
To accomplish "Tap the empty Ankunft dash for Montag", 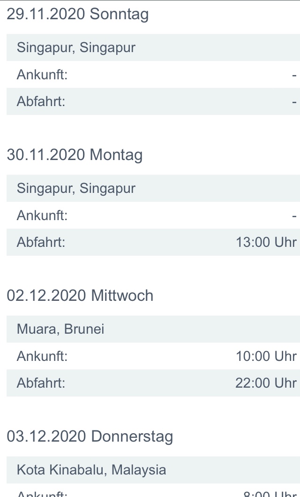I will tap(294, 215).
